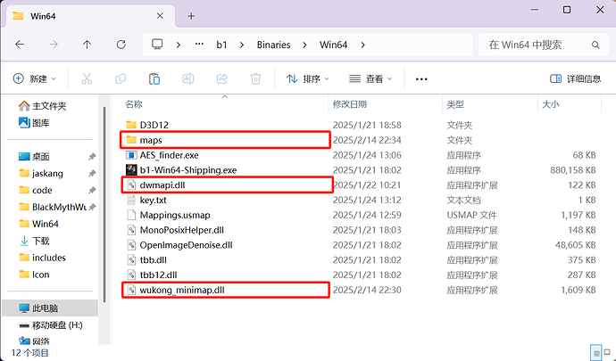Expand the chevron after b1 breadcrumb
This screenshot has width=616, height=361.
pyautogui.click(x=242, y=45)
